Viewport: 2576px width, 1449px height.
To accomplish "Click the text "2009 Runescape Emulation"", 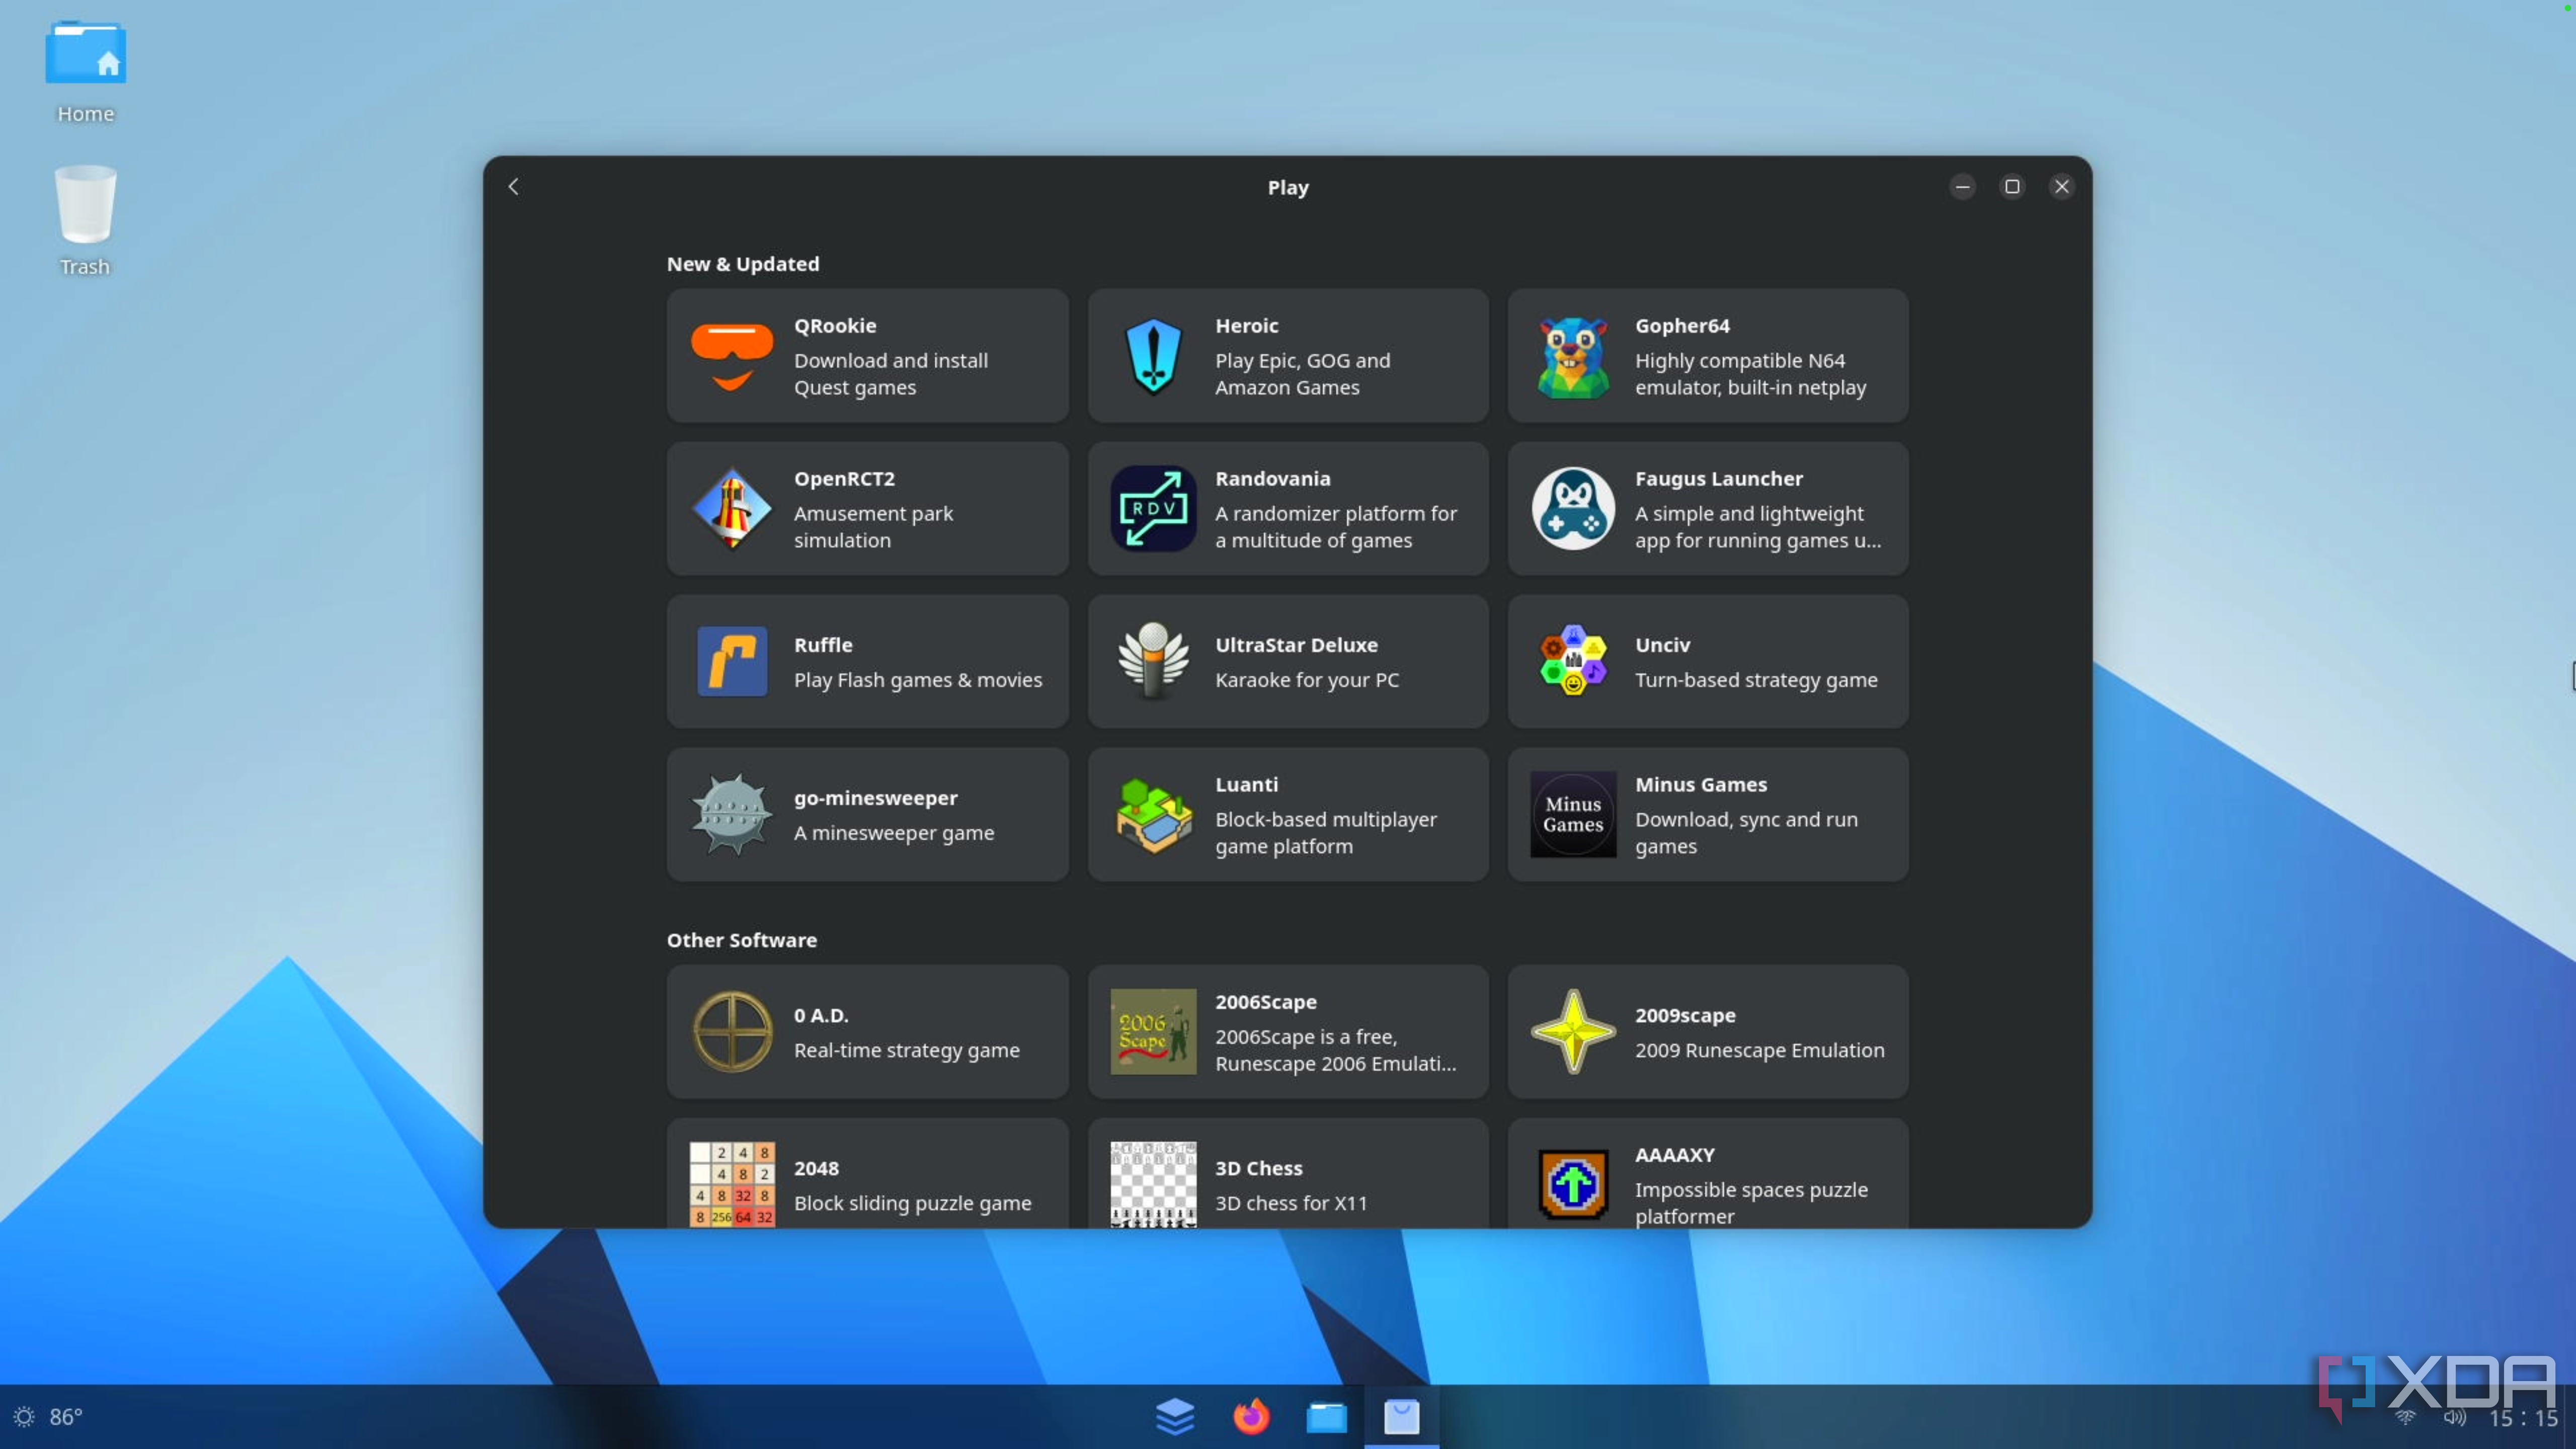I will pos(1759,1050).
